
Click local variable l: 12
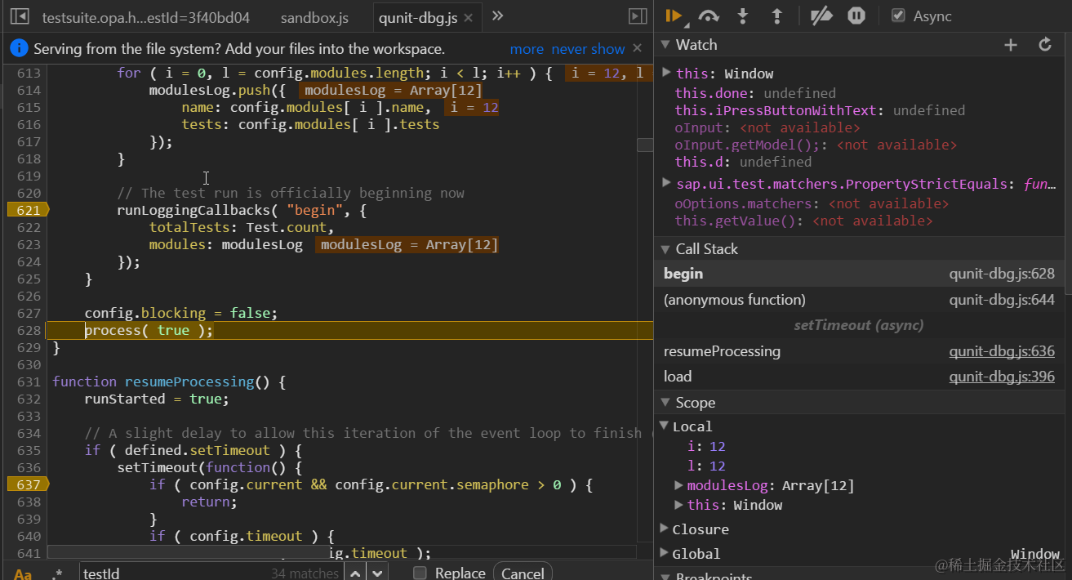[706, 466]
